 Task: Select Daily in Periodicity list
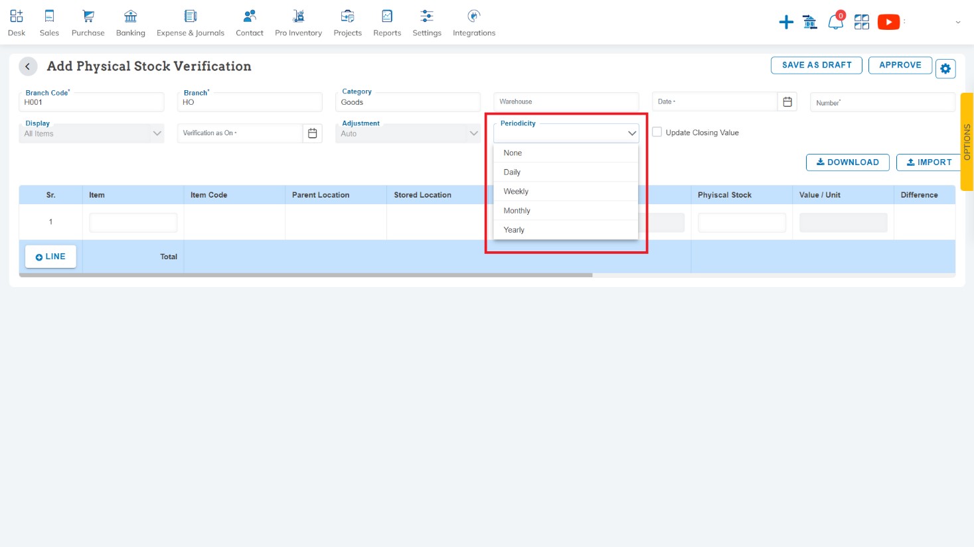[x=566, y=172]
